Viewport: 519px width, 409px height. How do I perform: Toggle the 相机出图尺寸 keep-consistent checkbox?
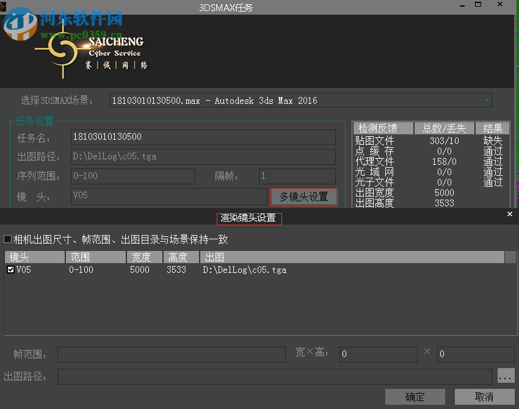pos(7,239)
